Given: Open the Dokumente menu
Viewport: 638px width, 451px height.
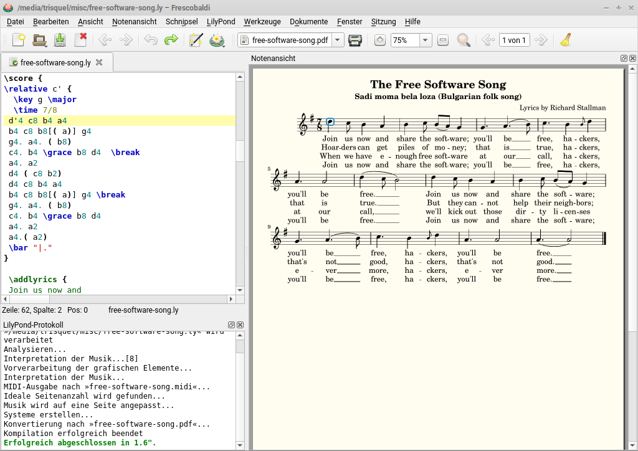Looking at the screenshot, I should pyautogui.click(x=309, y=22).
